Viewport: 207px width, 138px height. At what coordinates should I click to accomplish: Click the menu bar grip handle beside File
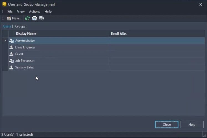coord(3,12)
